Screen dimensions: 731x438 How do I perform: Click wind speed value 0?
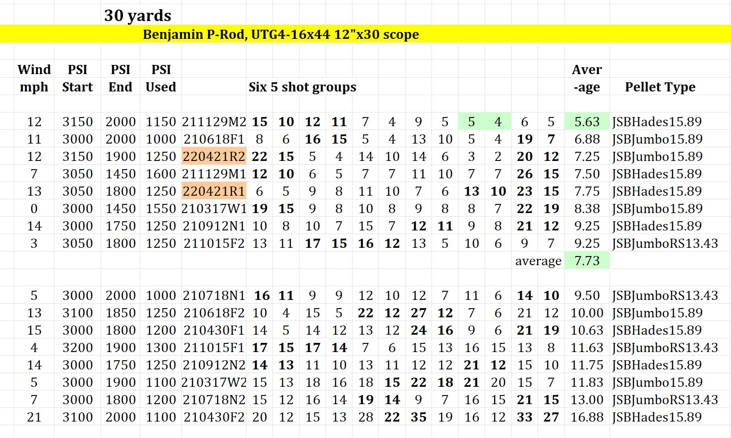tap(34, 208)
